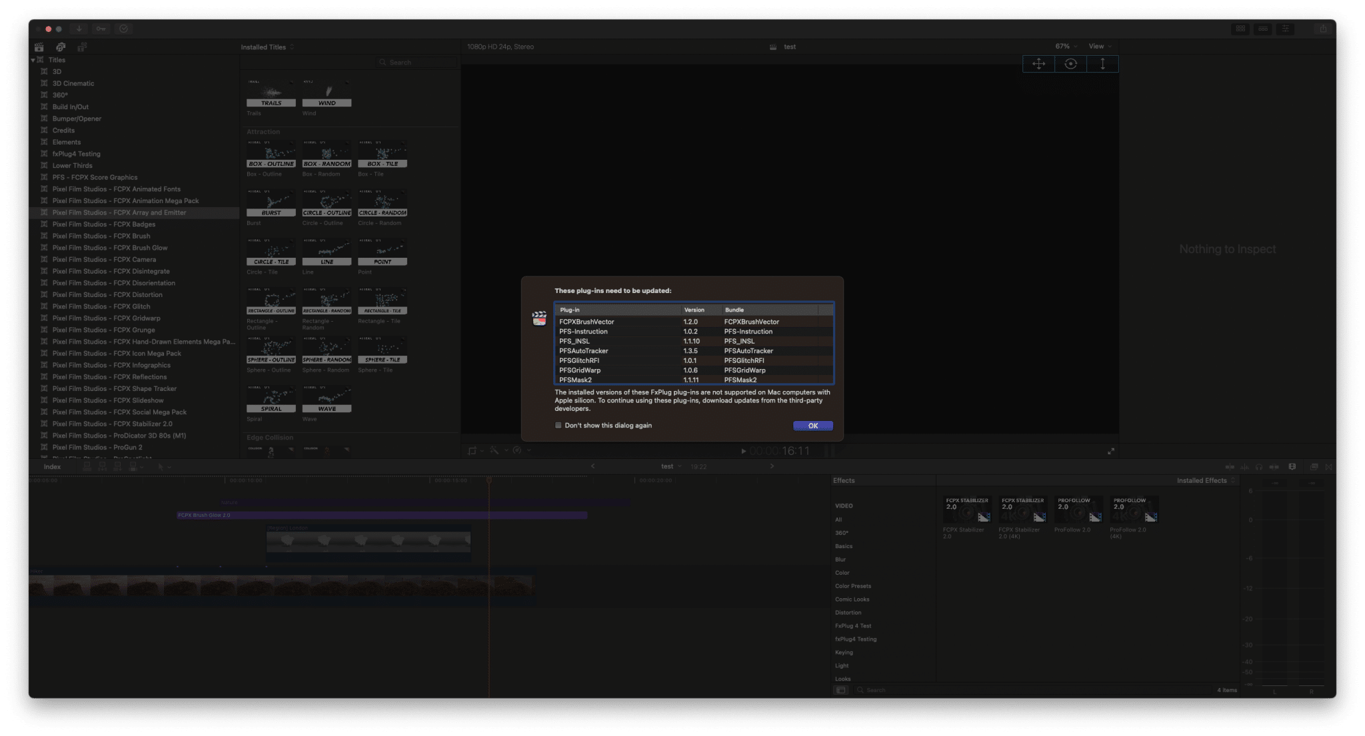Click the enhancement magic wand icon below viewer
This screenshot has width=1365, height=736.
(x=494, y=451)
